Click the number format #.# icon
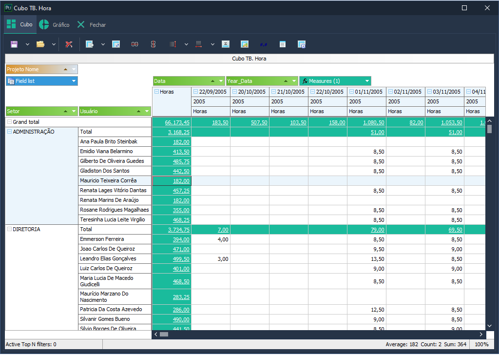 point(264,44)
